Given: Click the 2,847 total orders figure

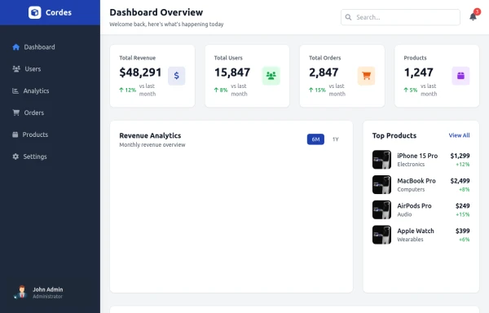Looking at the screenshot, I should tap(324, 73).
